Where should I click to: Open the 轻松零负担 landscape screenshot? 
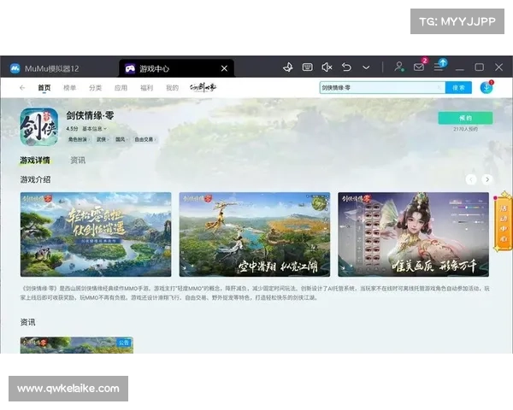click(x=96, y=234)
